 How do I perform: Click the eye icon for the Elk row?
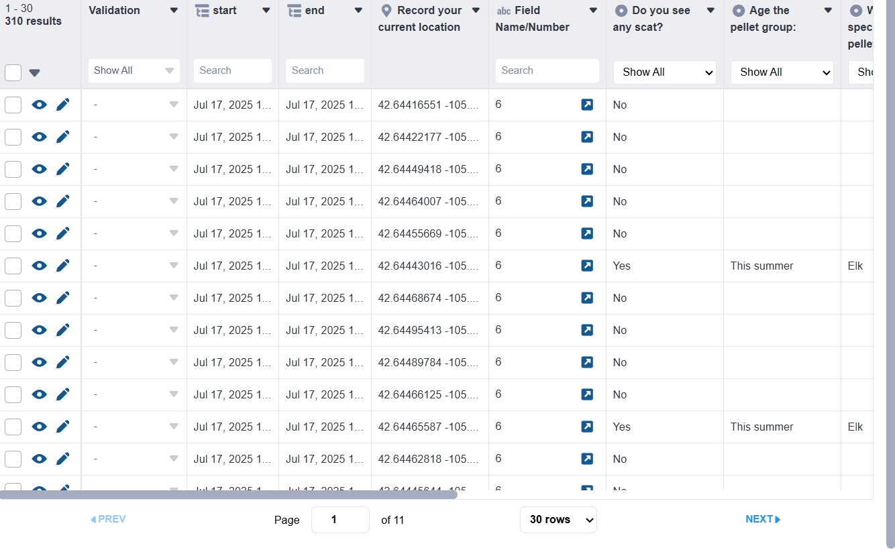39,265
